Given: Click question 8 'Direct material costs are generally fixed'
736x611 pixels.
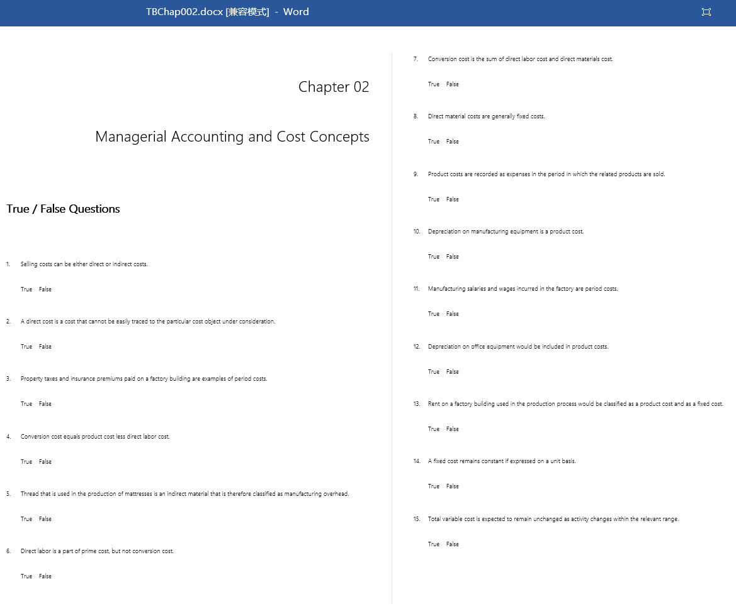Looking at the screenshot, I should 486,116.
